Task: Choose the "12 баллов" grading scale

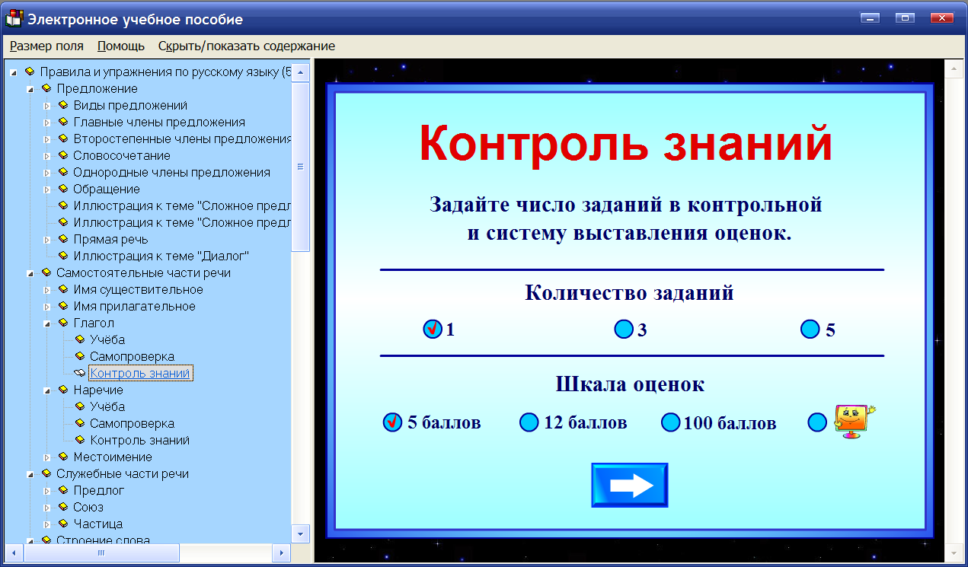Action: [x=529, y=421]
